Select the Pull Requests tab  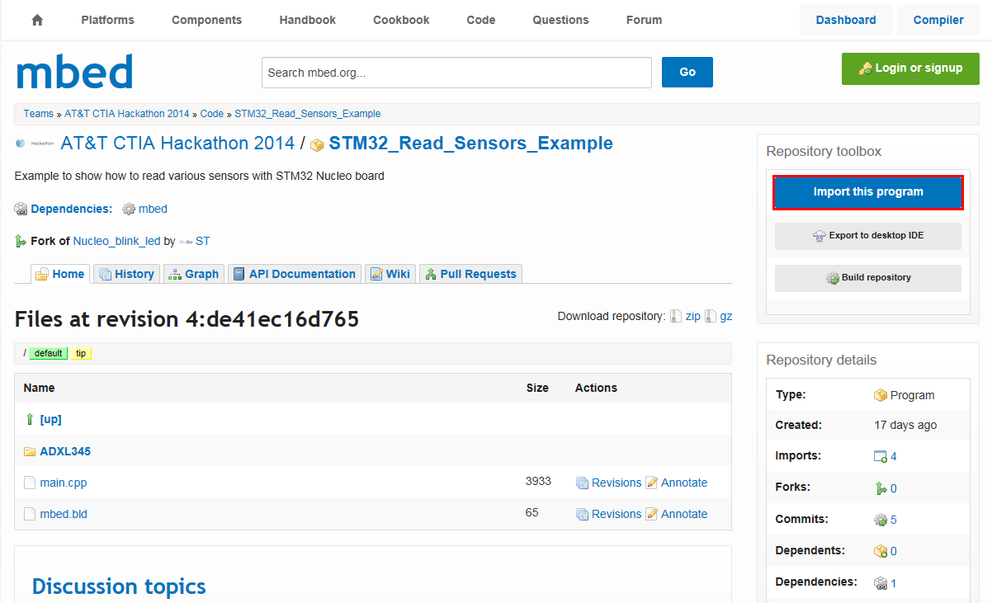(x=470, y=274)
